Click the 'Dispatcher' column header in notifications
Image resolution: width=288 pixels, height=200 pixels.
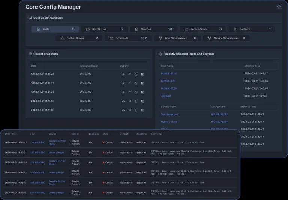click(x=141, y=134)
